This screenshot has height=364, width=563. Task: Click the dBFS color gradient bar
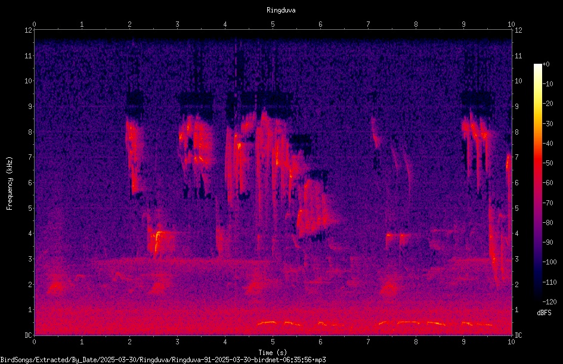coord(537,183)
